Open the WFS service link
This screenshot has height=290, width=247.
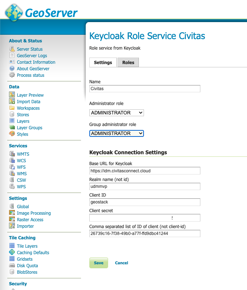click(21, 167)
